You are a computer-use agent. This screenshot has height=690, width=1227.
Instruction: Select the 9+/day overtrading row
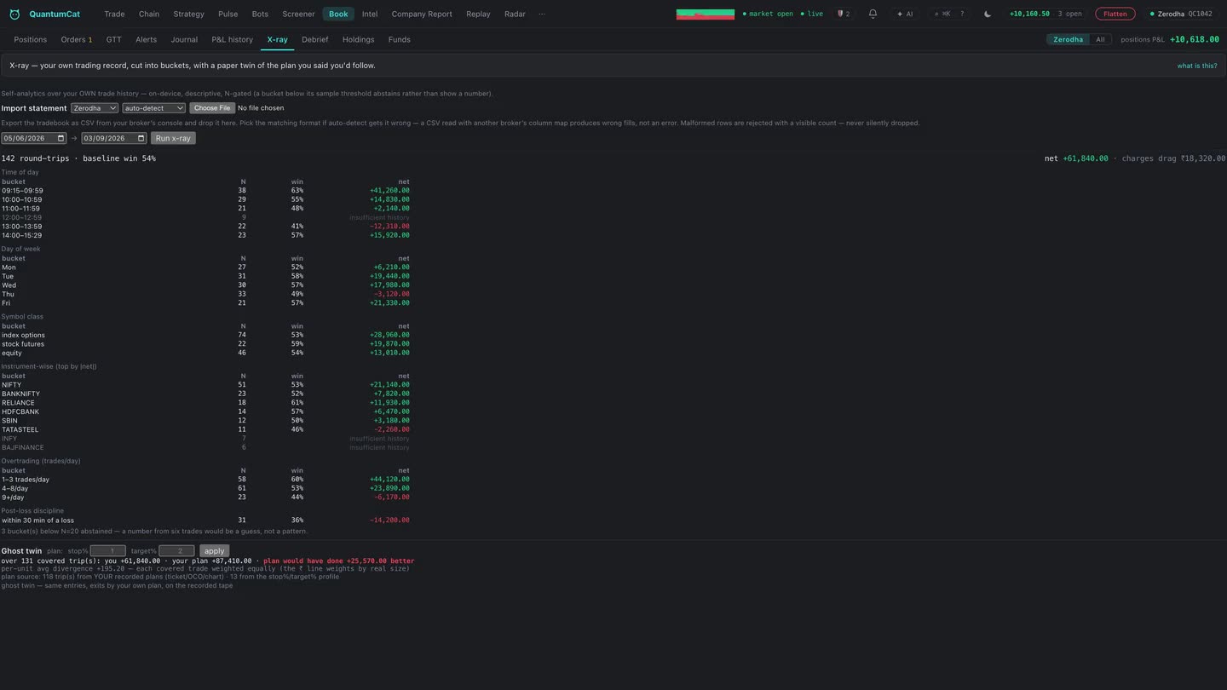[x=205, y=497]
